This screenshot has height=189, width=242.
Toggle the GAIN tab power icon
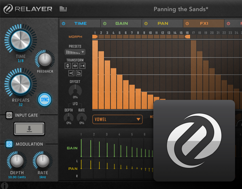[x=105, y=23]
